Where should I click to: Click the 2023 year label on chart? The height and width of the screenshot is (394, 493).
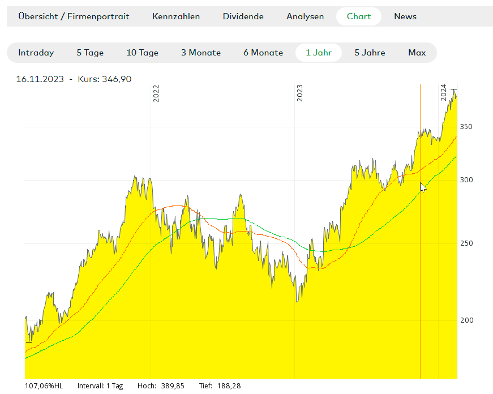point(300,93)
